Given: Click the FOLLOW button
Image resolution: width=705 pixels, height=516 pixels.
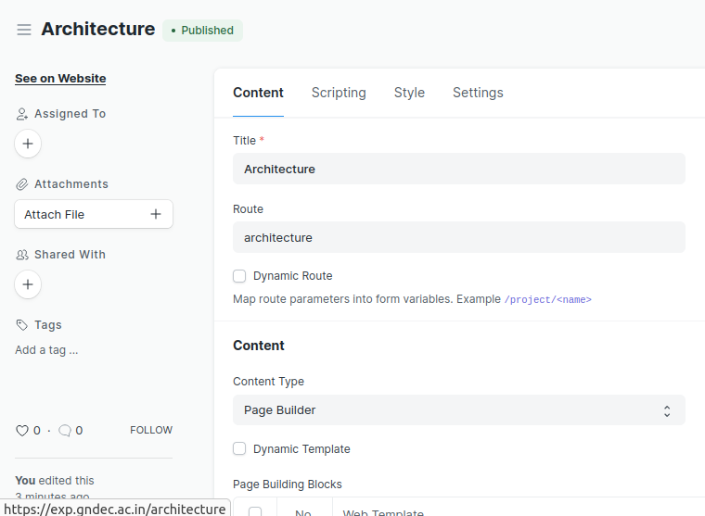Looking at the screenshot, I should [151, 431].
